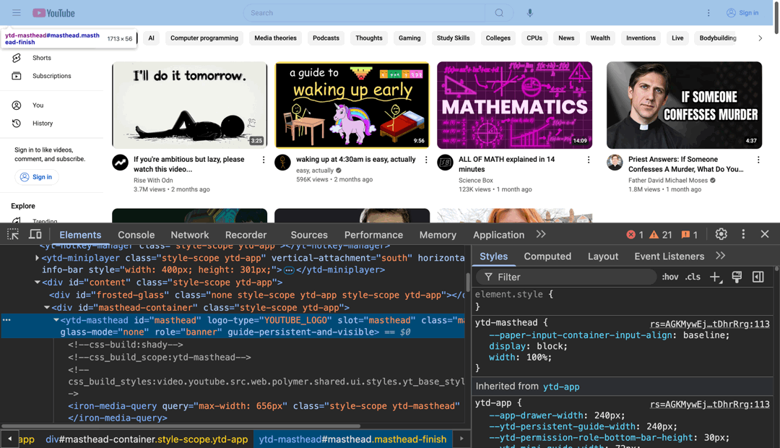Open the selected node's ellipsis actions menu

point(6,320)
